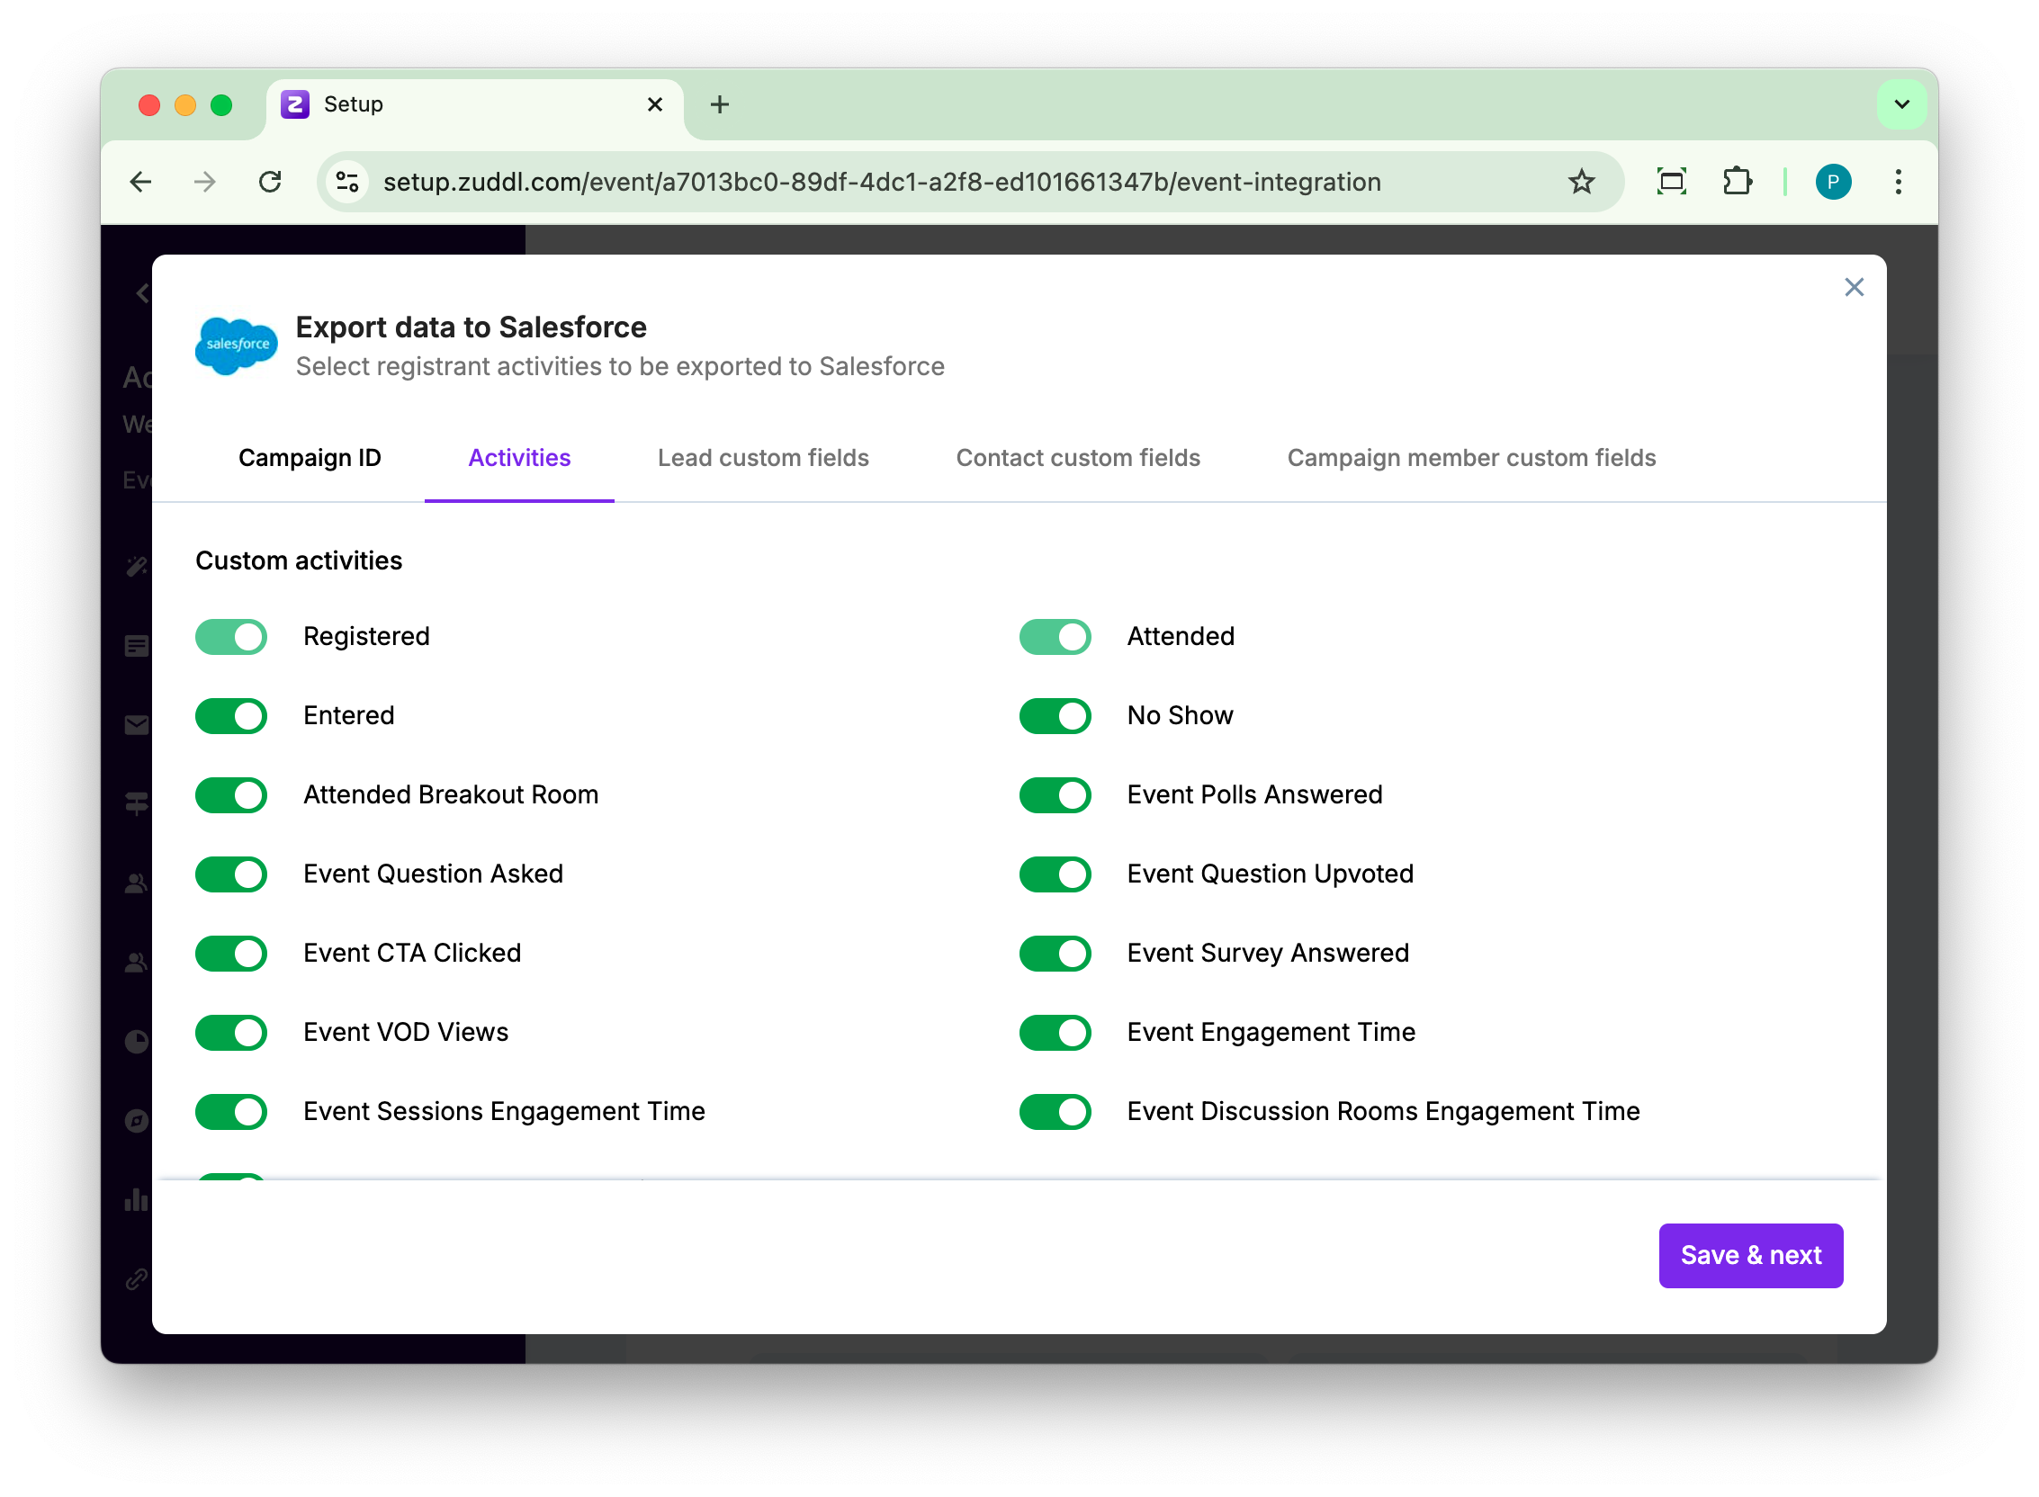Select Campaign member custom fields tab

pos(1471,458)
